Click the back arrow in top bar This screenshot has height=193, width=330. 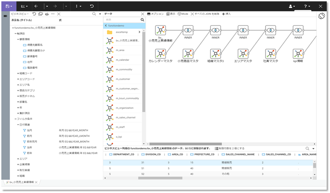tap(36, 6)
